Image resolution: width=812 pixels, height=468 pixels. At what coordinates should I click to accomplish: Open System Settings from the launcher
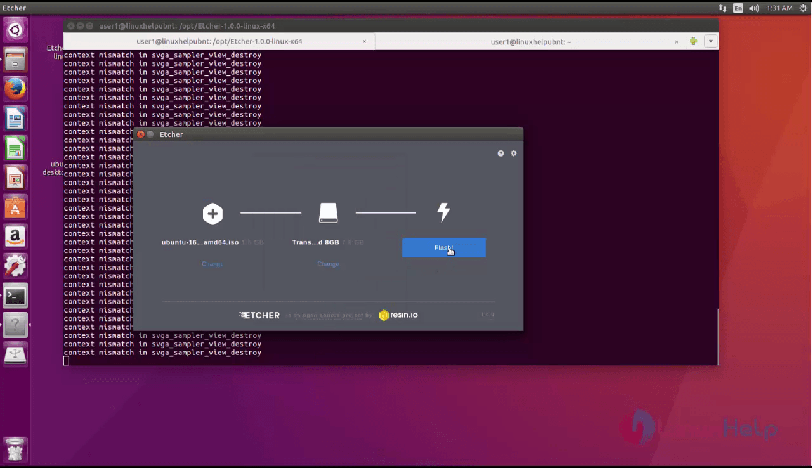pos(15,266)
